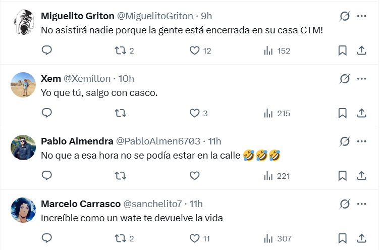The image size is (381, 250).
Task: Reply to Miguelito Griton's tweet
Action: click(47, 51)
